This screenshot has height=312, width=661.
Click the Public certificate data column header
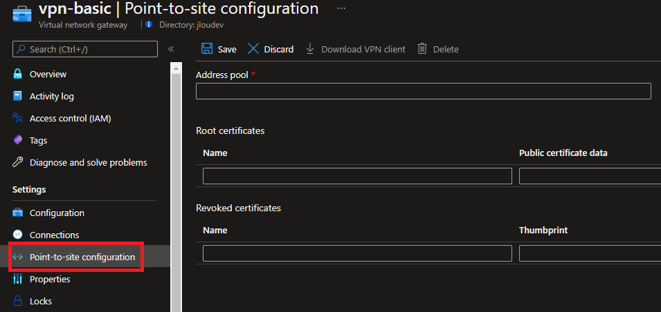pyautogui.click(x=563, y=153)
